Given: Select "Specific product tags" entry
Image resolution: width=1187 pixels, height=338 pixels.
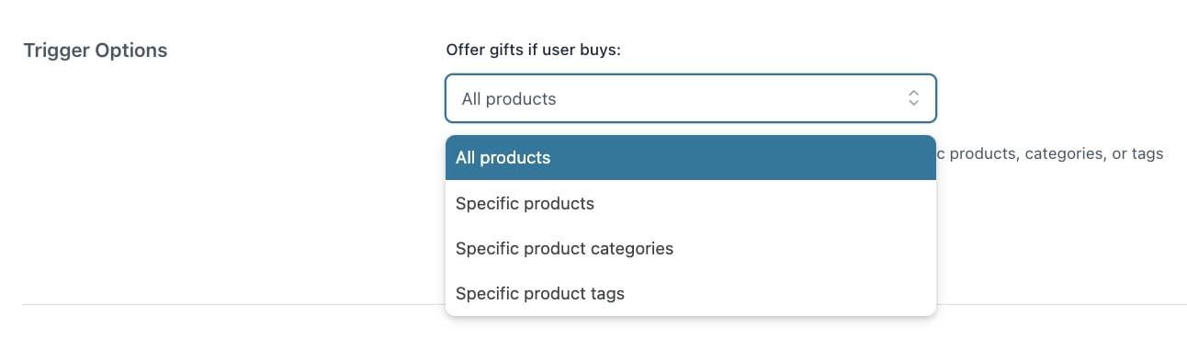Looking at the screenshot, I should pyautogui.click(x=690, y=294).
